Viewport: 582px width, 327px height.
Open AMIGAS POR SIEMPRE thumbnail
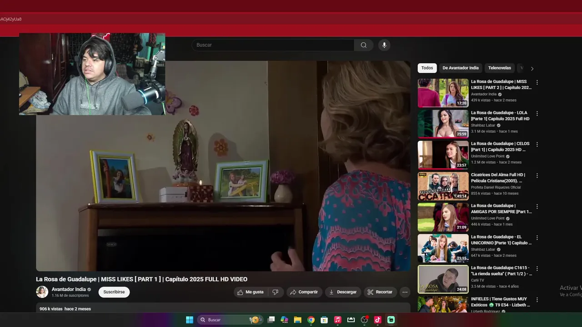pos(443,217)
